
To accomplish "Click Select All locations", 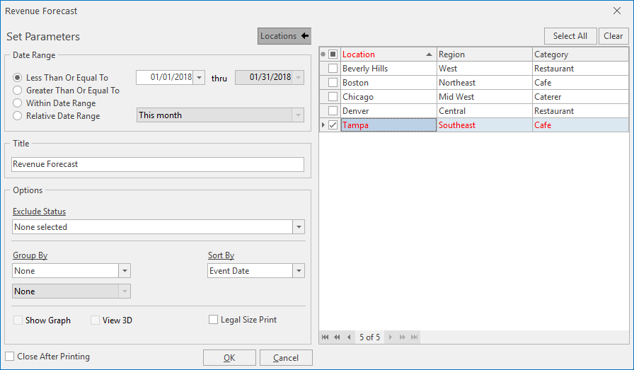I will (570, 36).
